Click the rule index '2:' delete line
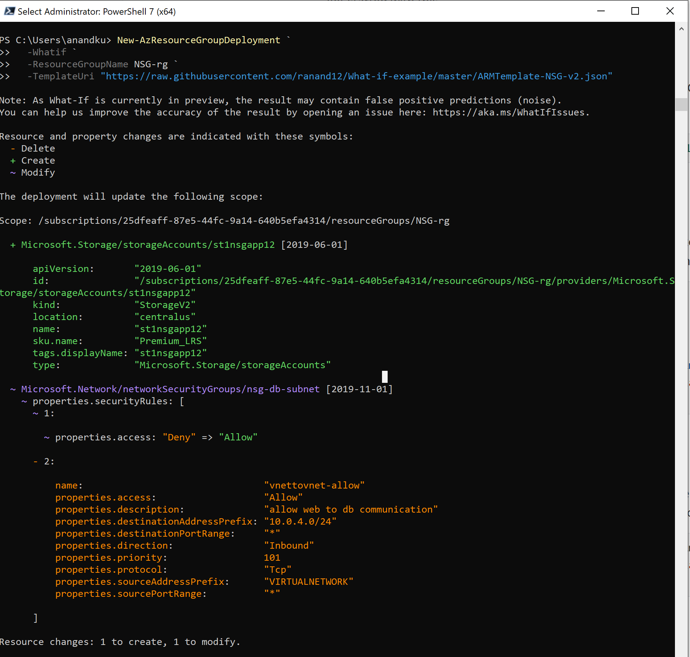The width and height of the screenshot is (690, 657). pyautogui.click(x=44, y=461)
